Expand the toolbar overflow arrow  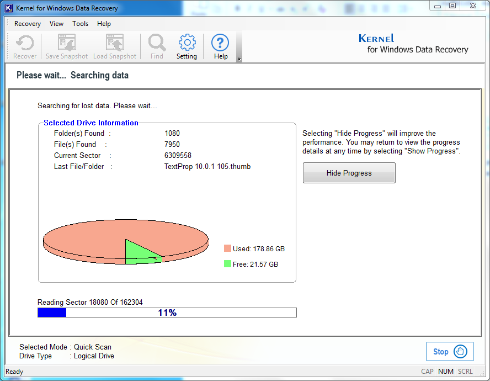pos(239,59)
